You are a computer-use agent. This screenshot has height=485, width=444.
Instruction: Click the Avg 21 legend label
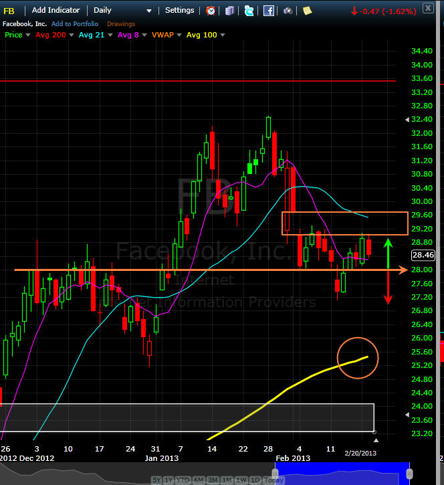coord(92,35)
